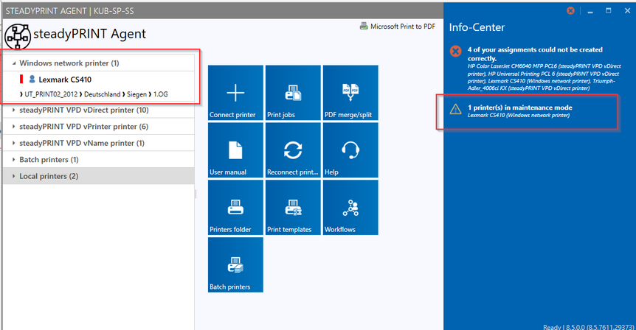Click the user icon beside Lexmark CS410
Viewport: 636px width, 330px height.
(32, 79)
